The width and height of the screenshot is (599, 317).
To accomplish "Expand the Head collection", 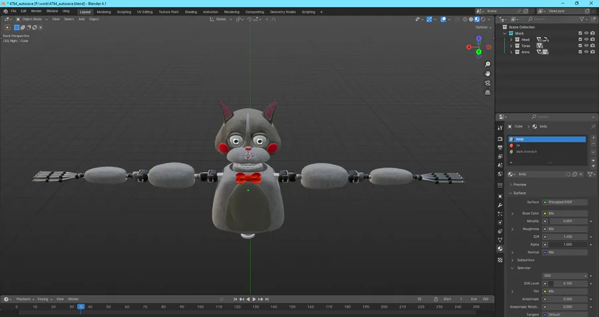I will point(511,40).
